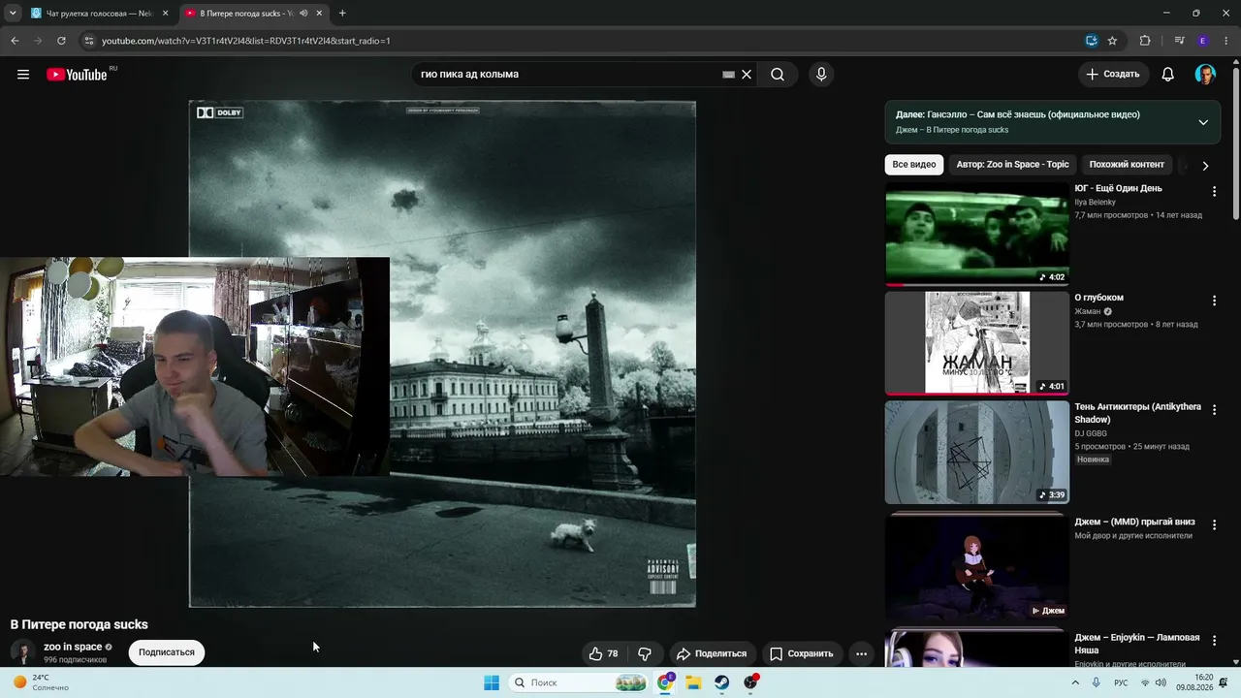Select the Похожий контент filter chip
Screen dimensions: 1241x698
[1127, 165]
